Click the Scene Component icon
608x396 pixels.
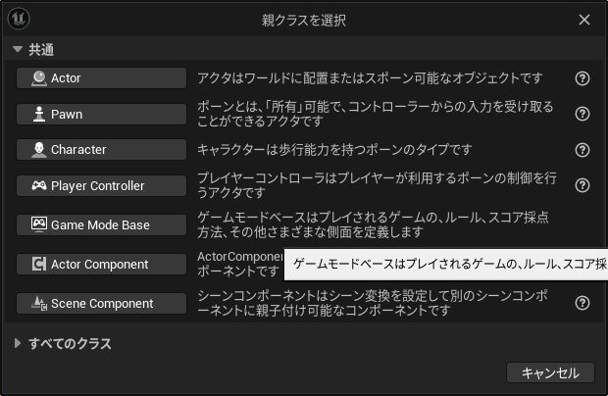click(x=39, y=303)
